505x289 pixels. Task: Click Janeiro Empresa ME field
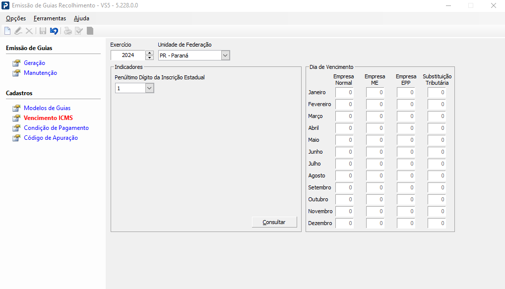[375, 92]
